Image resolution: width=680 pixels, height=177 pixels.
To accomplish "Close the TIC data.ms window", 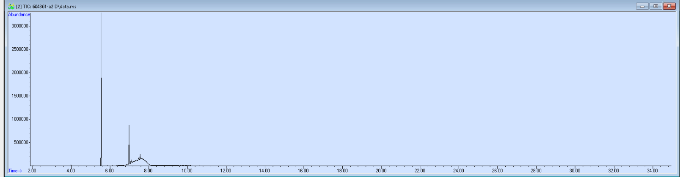I will tap(669, 6).
